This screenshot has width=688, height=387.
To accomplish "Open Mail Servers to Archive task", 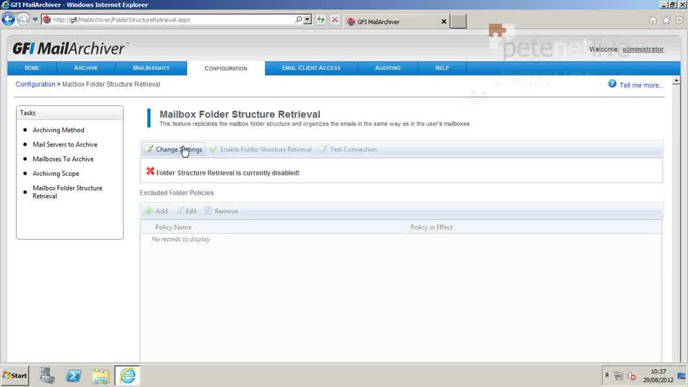I will 65,144.
